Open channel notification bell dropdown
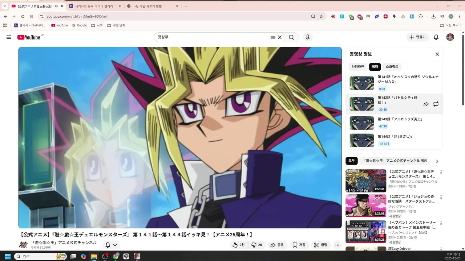 coord(111,245)
